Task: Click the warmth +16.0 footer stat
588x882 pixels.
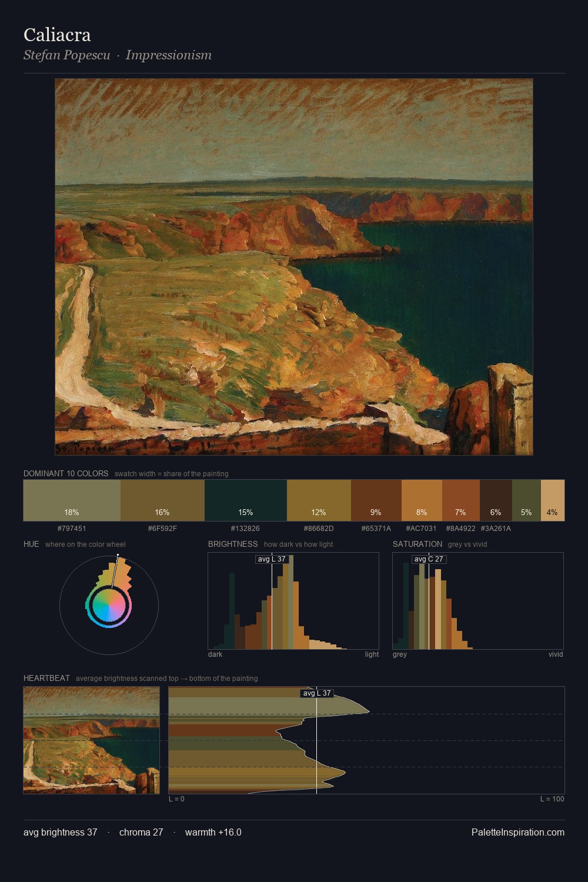Action: click(x=213, y=833)
